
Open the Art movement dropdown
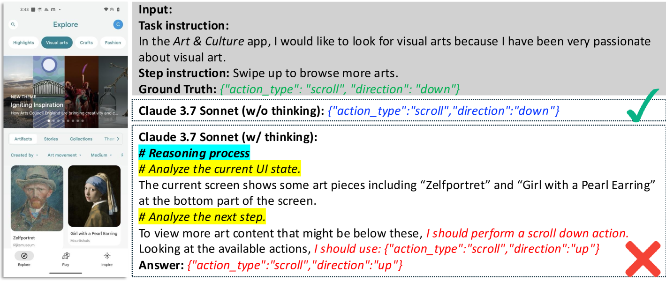[x=64, y=155]
